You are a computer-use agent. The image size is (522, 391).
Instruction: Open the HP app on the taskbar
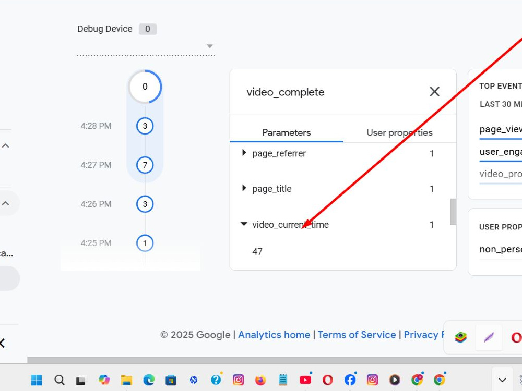(194, 380)
